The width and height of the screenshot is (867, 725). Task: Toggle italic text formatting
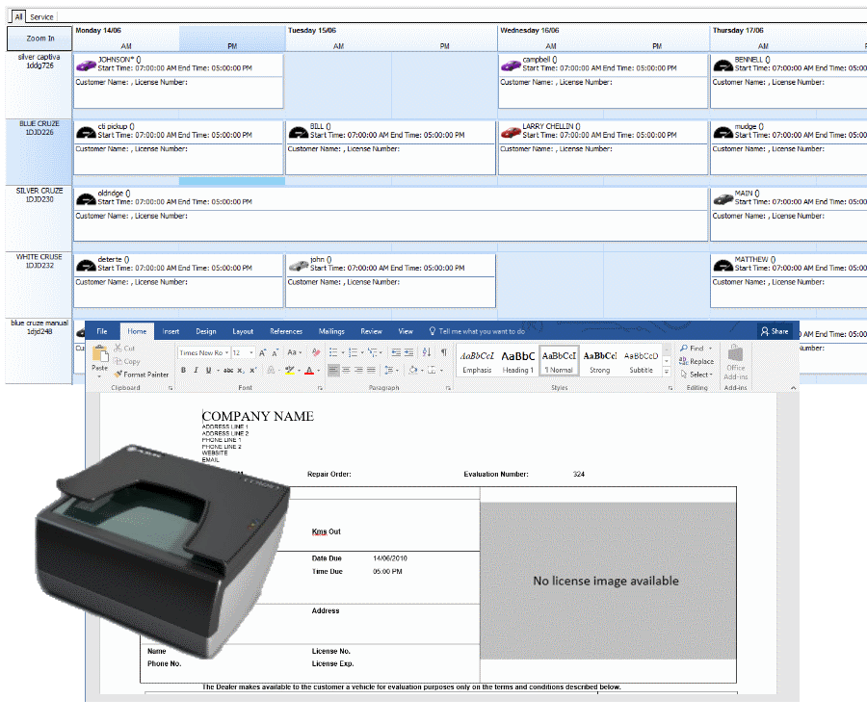(x=196, y=370)
